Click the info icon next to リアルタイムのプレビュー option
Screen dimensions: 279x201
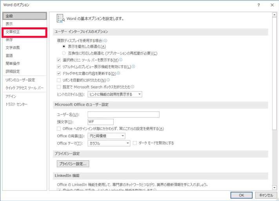coord(133,66)
